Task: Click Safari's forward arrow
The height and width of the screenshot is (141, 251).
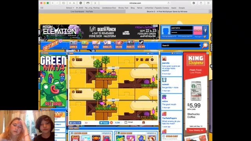Action: point(57,3)
